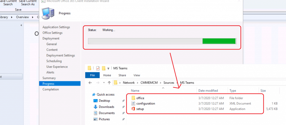The height and width of the screenshot is (125, 286).
Task: Click the folder icon in address bar
Action: click(x=115, y=83)
